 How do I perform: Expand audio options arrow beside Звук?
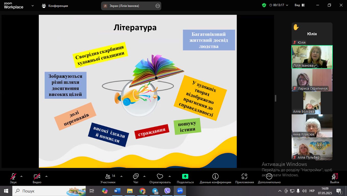21,176
